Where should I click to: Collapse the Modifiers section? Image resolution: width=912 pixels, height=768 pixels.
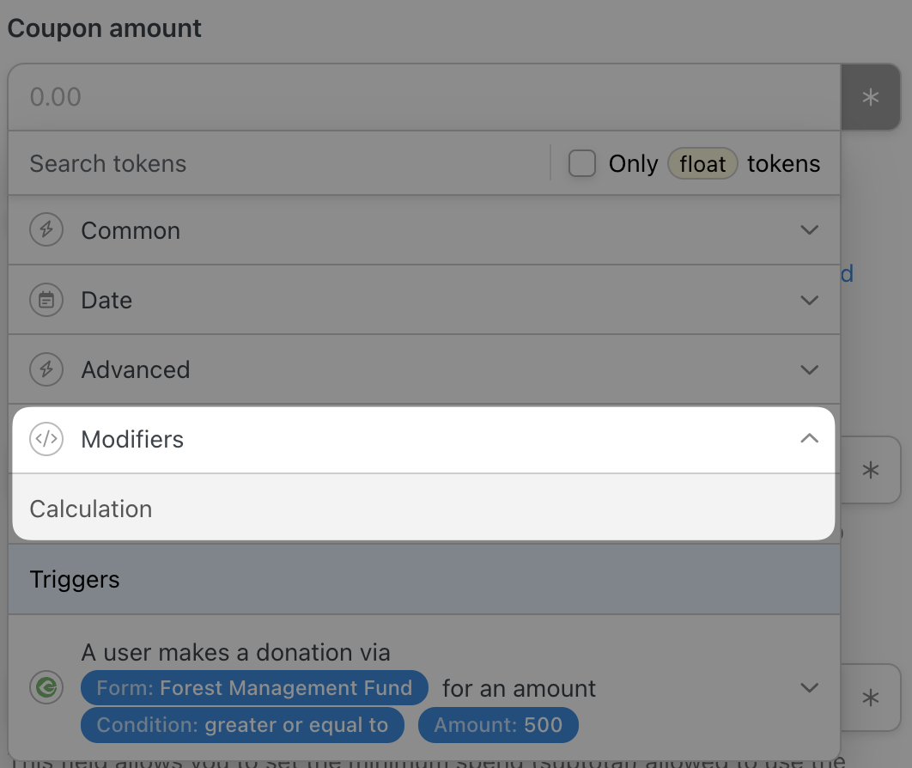(x=423, y=440)
